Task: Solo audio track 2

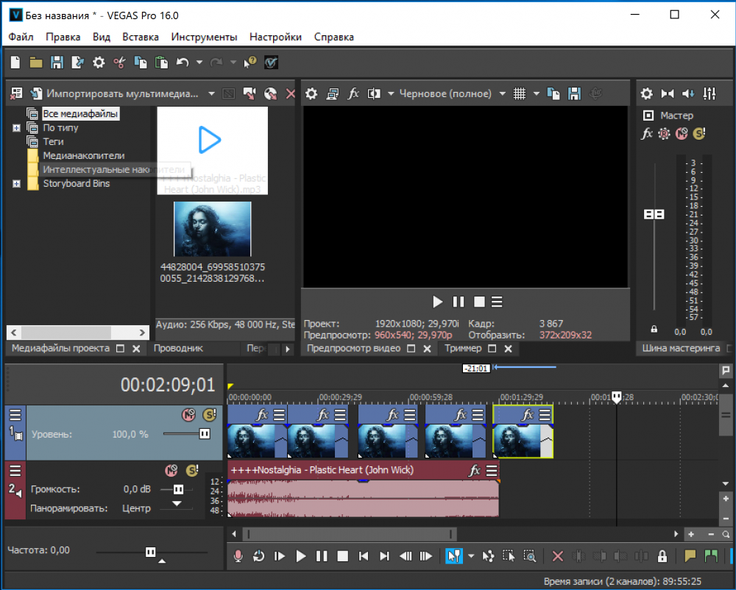Action: pyautogui.click(x=192, y=470)
